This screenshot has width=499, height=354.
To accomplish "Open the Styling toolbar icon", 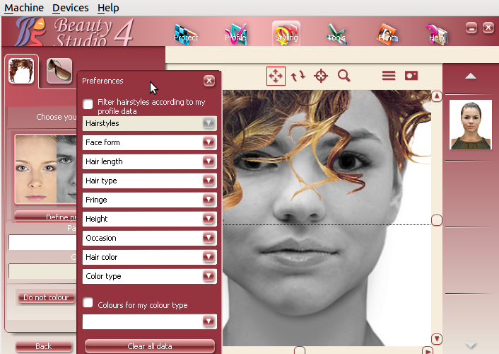I will coord(286,33).
